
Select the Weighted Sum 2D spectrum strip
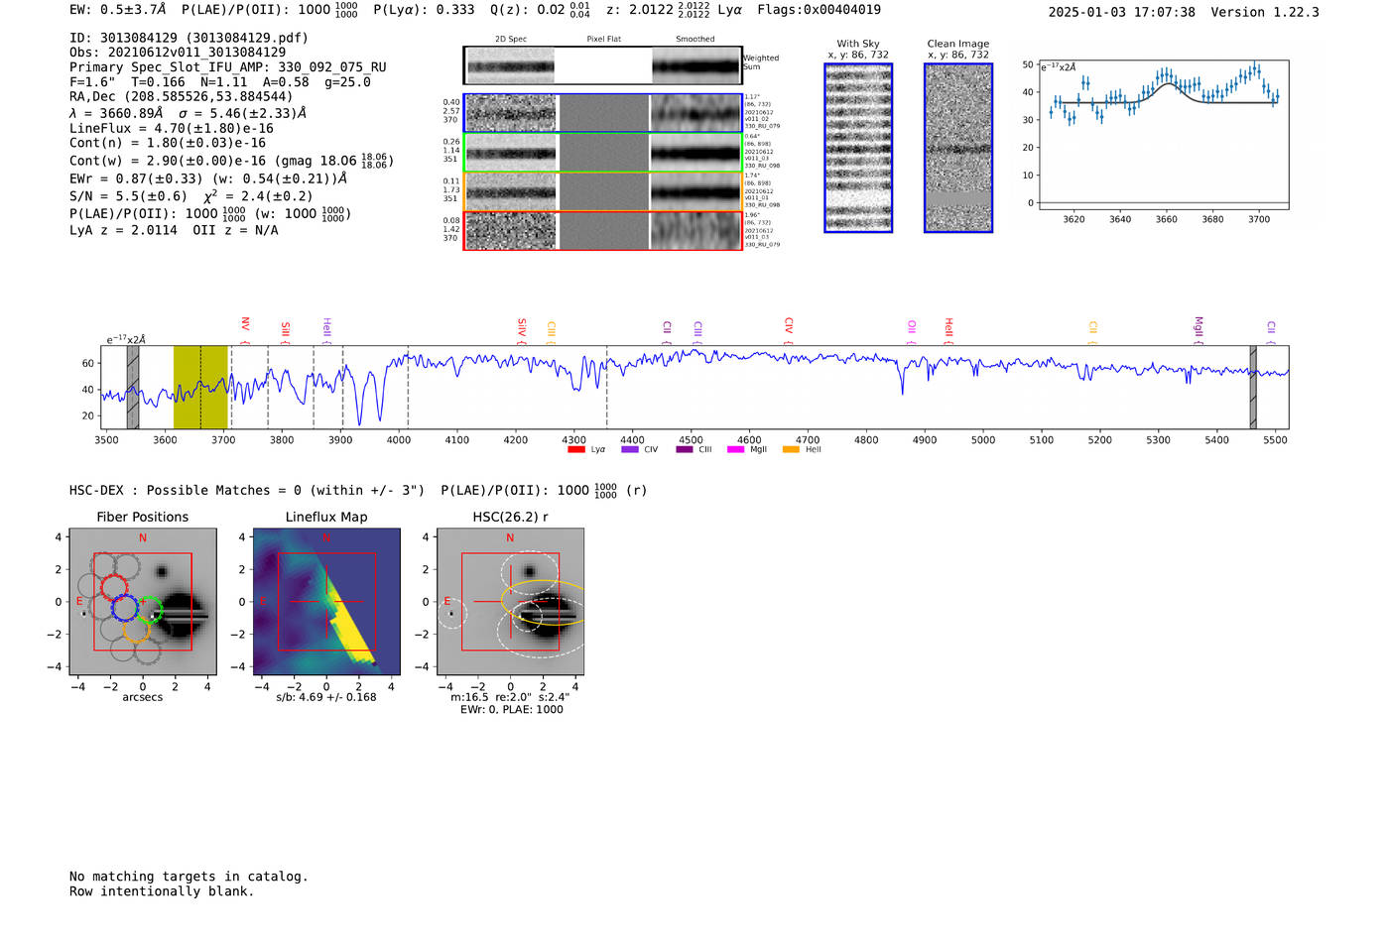pos(603,65)
